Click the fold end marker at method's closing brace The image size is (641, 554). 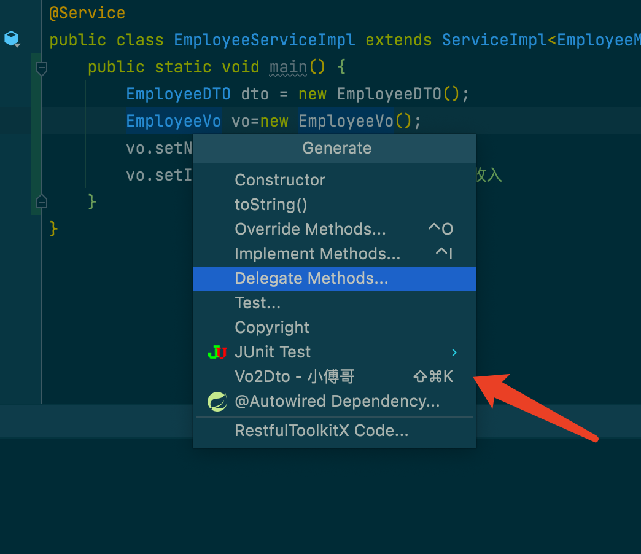[42, 201]
